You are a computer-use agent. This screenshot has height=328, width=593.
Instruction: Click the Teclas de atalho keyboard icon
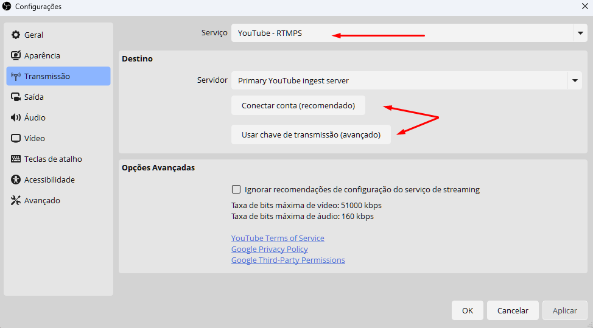click(x=15, y=159)
